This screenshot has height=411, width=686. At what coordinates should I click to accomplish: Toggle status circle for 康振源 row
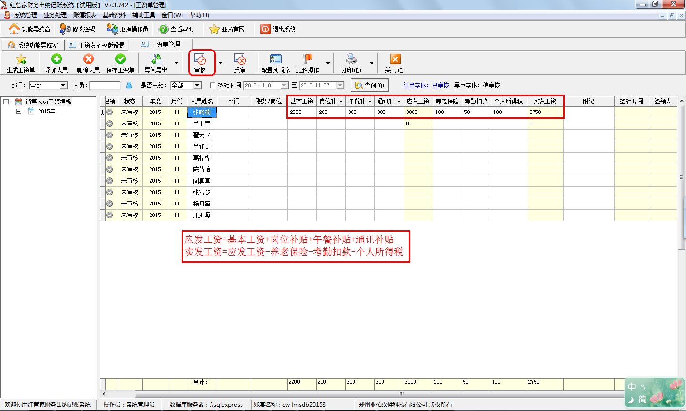coord(110,215)
